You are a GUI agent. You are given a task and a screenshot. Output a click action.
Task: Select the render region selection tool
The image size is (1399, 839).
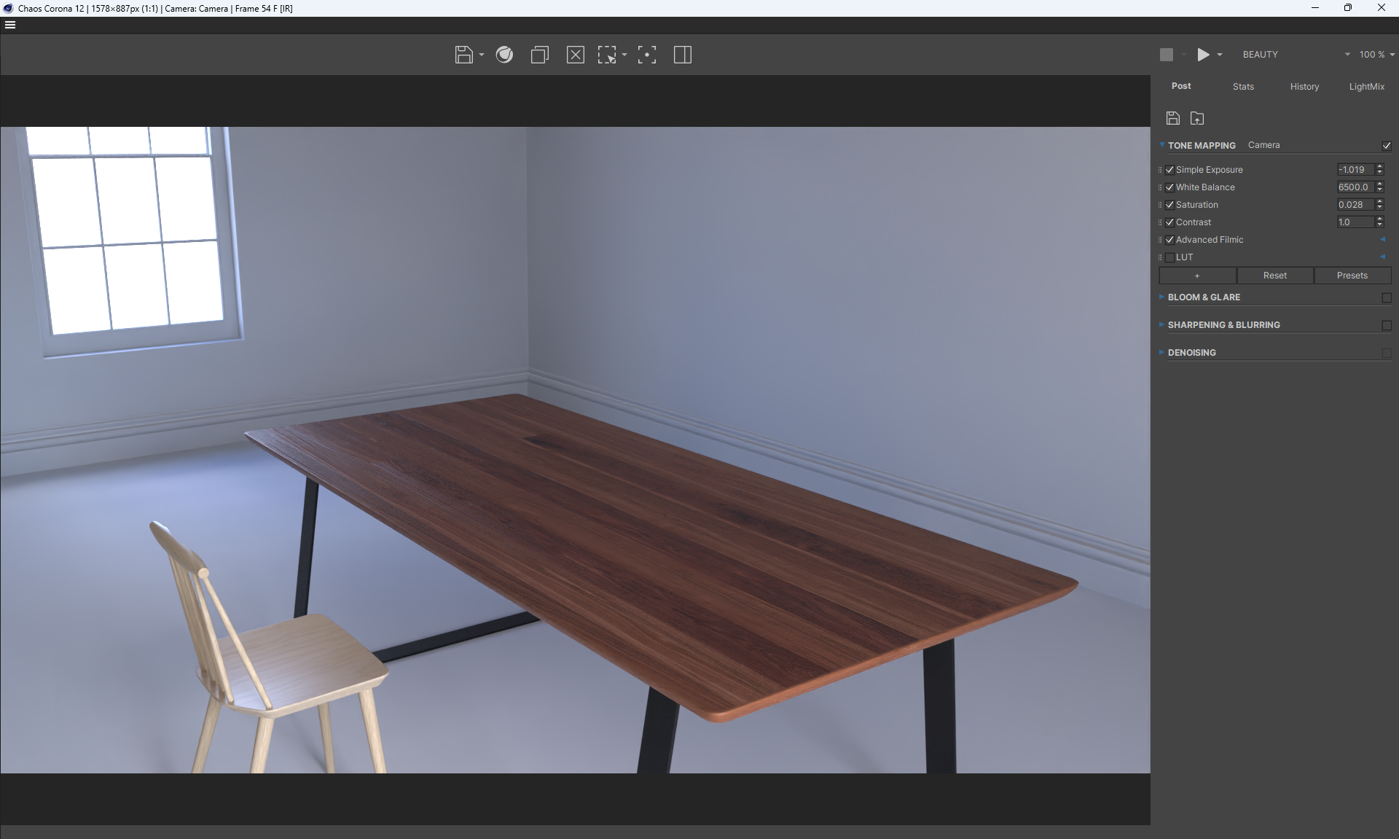[x=607, y=55]
